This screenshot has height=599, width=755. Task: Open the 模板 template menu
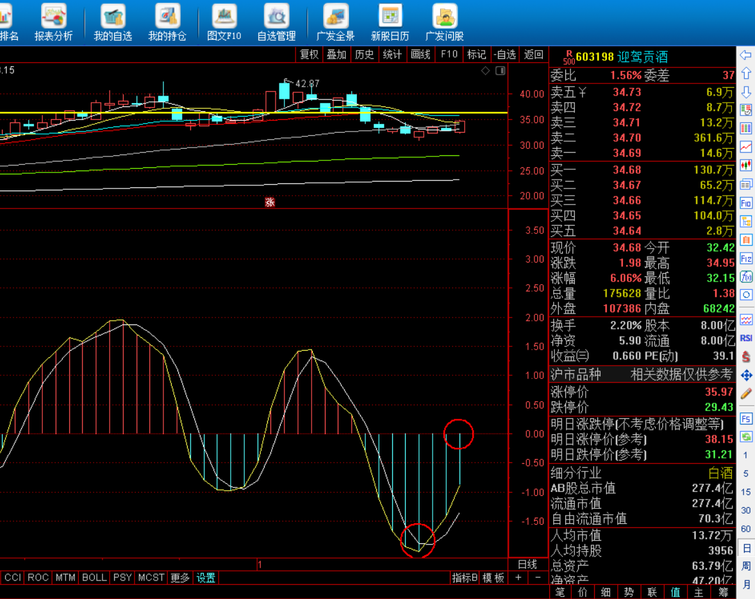494,578
